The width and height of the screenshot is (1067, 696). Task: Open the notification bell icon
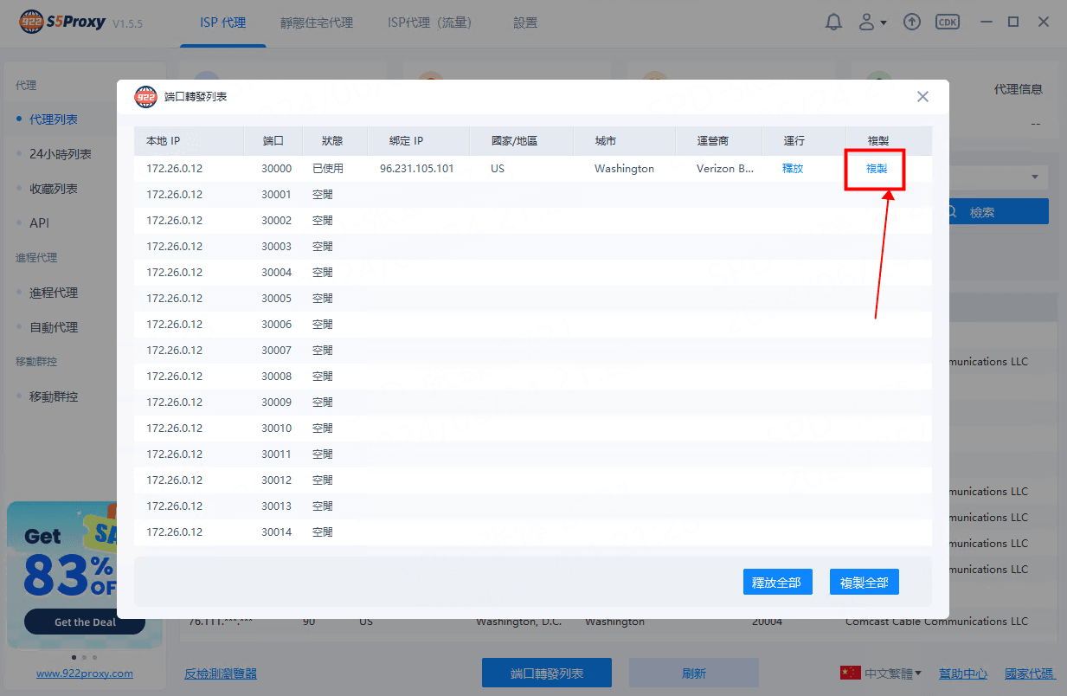tap(834, 23)
